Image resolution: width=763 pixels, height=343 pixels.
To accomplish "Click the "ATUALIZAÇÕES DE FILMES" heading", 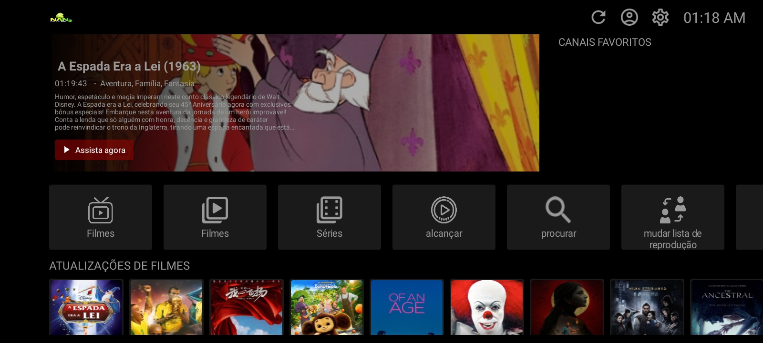I will pyautogui.click(x=120, y=266).
